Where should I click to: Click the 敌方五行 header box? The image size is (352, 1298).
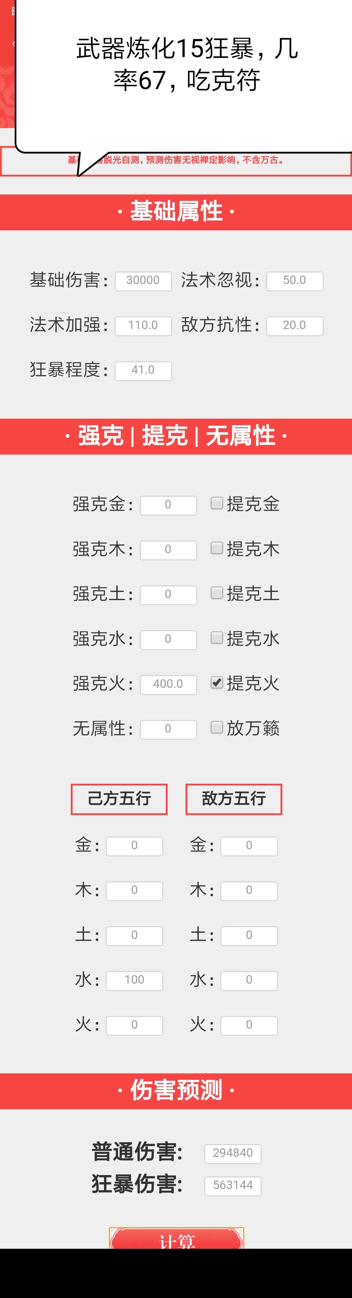point(234,799)
